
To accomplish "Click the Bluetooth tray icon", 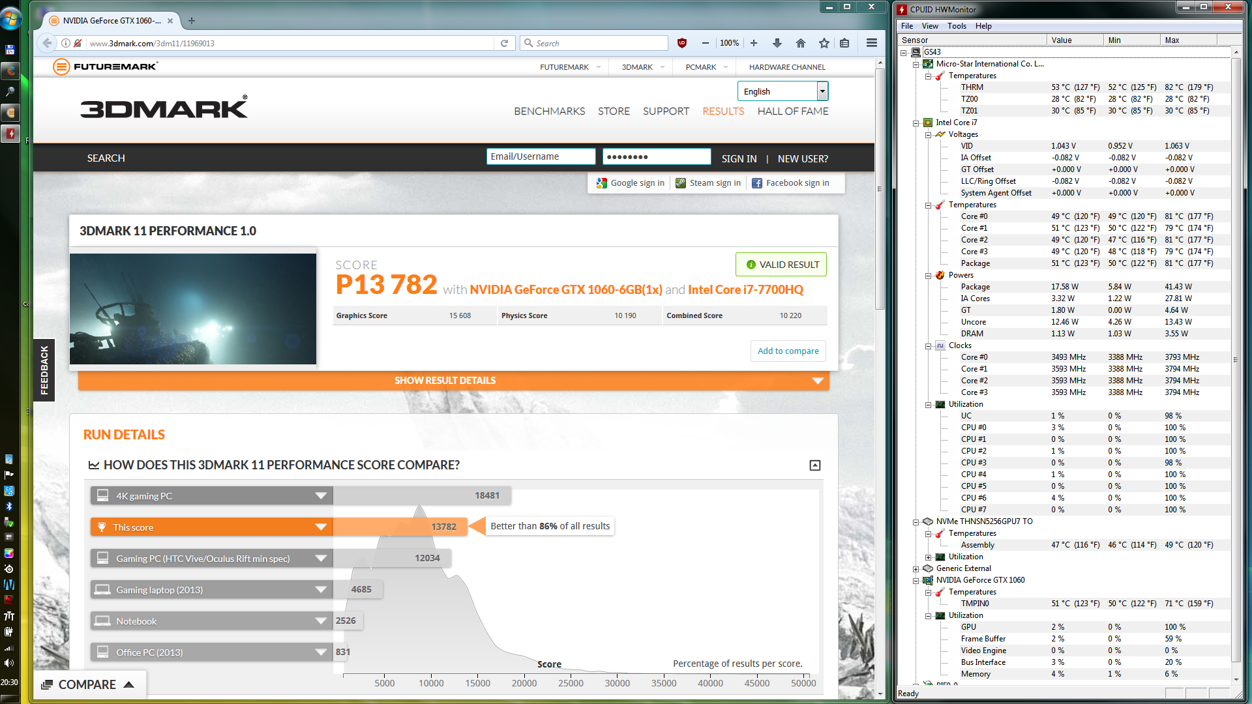I will (x=8, y=506).
